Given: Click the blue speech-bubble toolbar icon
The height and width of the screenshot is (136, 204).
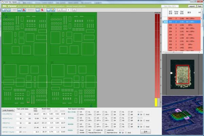Looking at the screenshot, I should tap(38, 10).
